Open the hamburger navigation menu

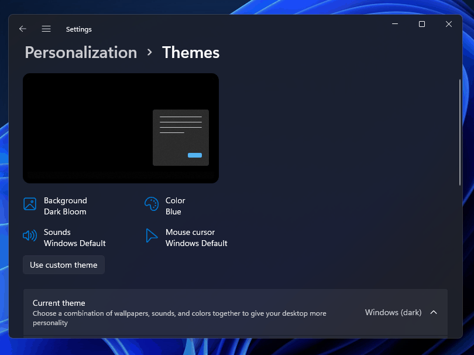(46, 29)
